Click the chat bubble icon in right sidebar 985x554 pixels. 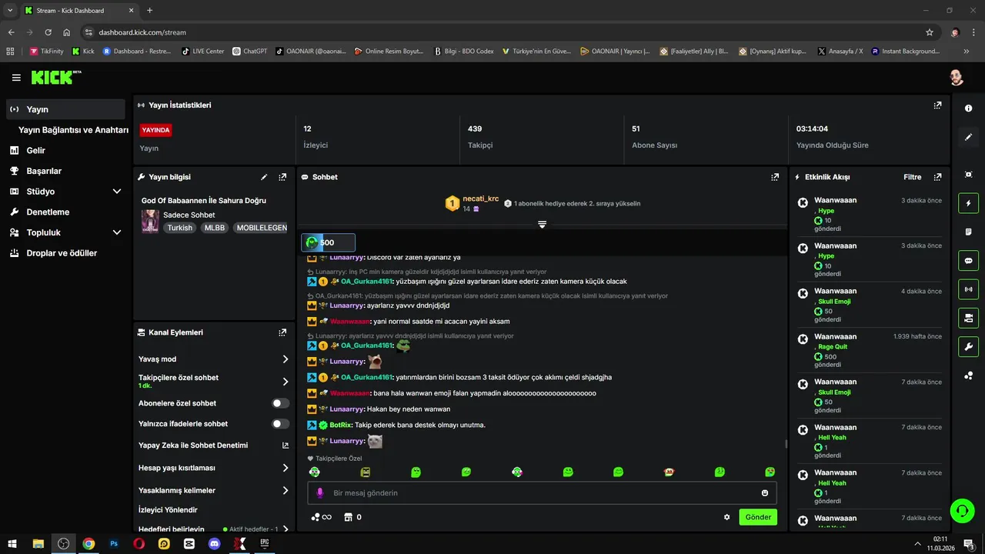point(968,260)
